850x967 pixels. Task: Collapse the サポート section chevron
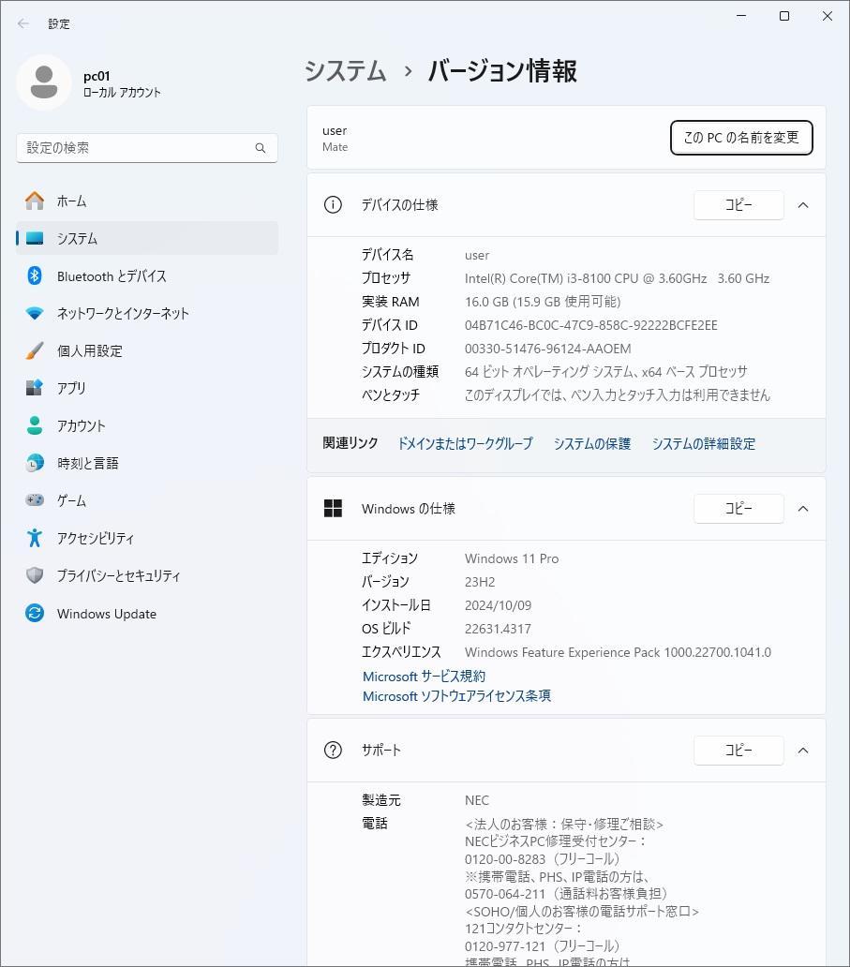[x=803, y=750]
